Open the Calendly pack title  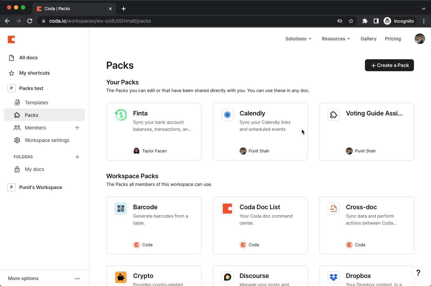tap(253, 113)
